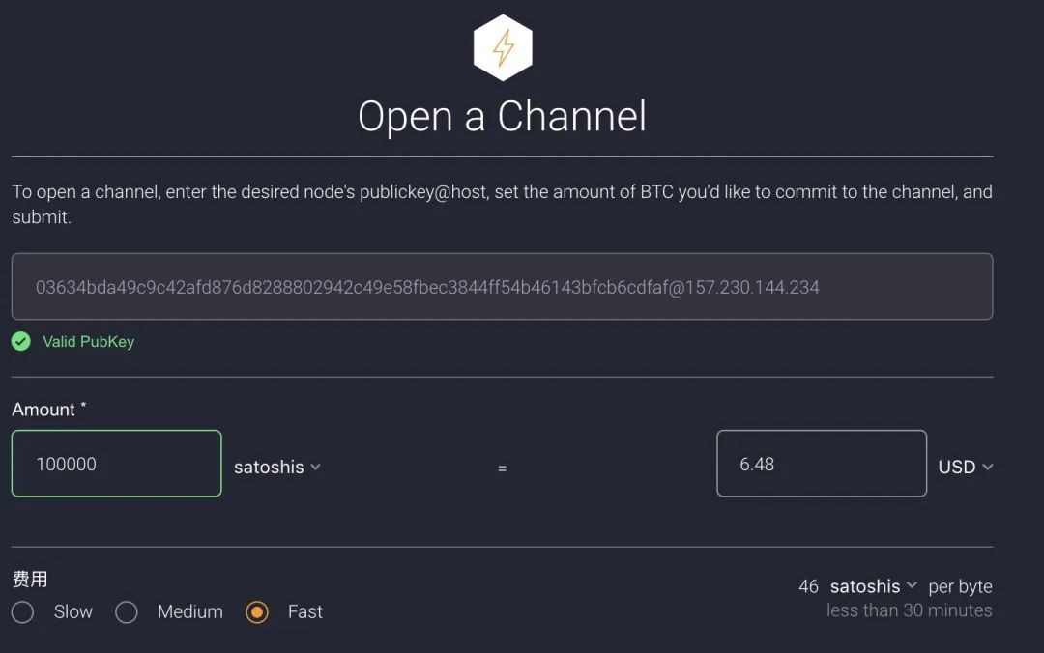
Task: Click the node publickey@host input field
Action: (502, 287)
